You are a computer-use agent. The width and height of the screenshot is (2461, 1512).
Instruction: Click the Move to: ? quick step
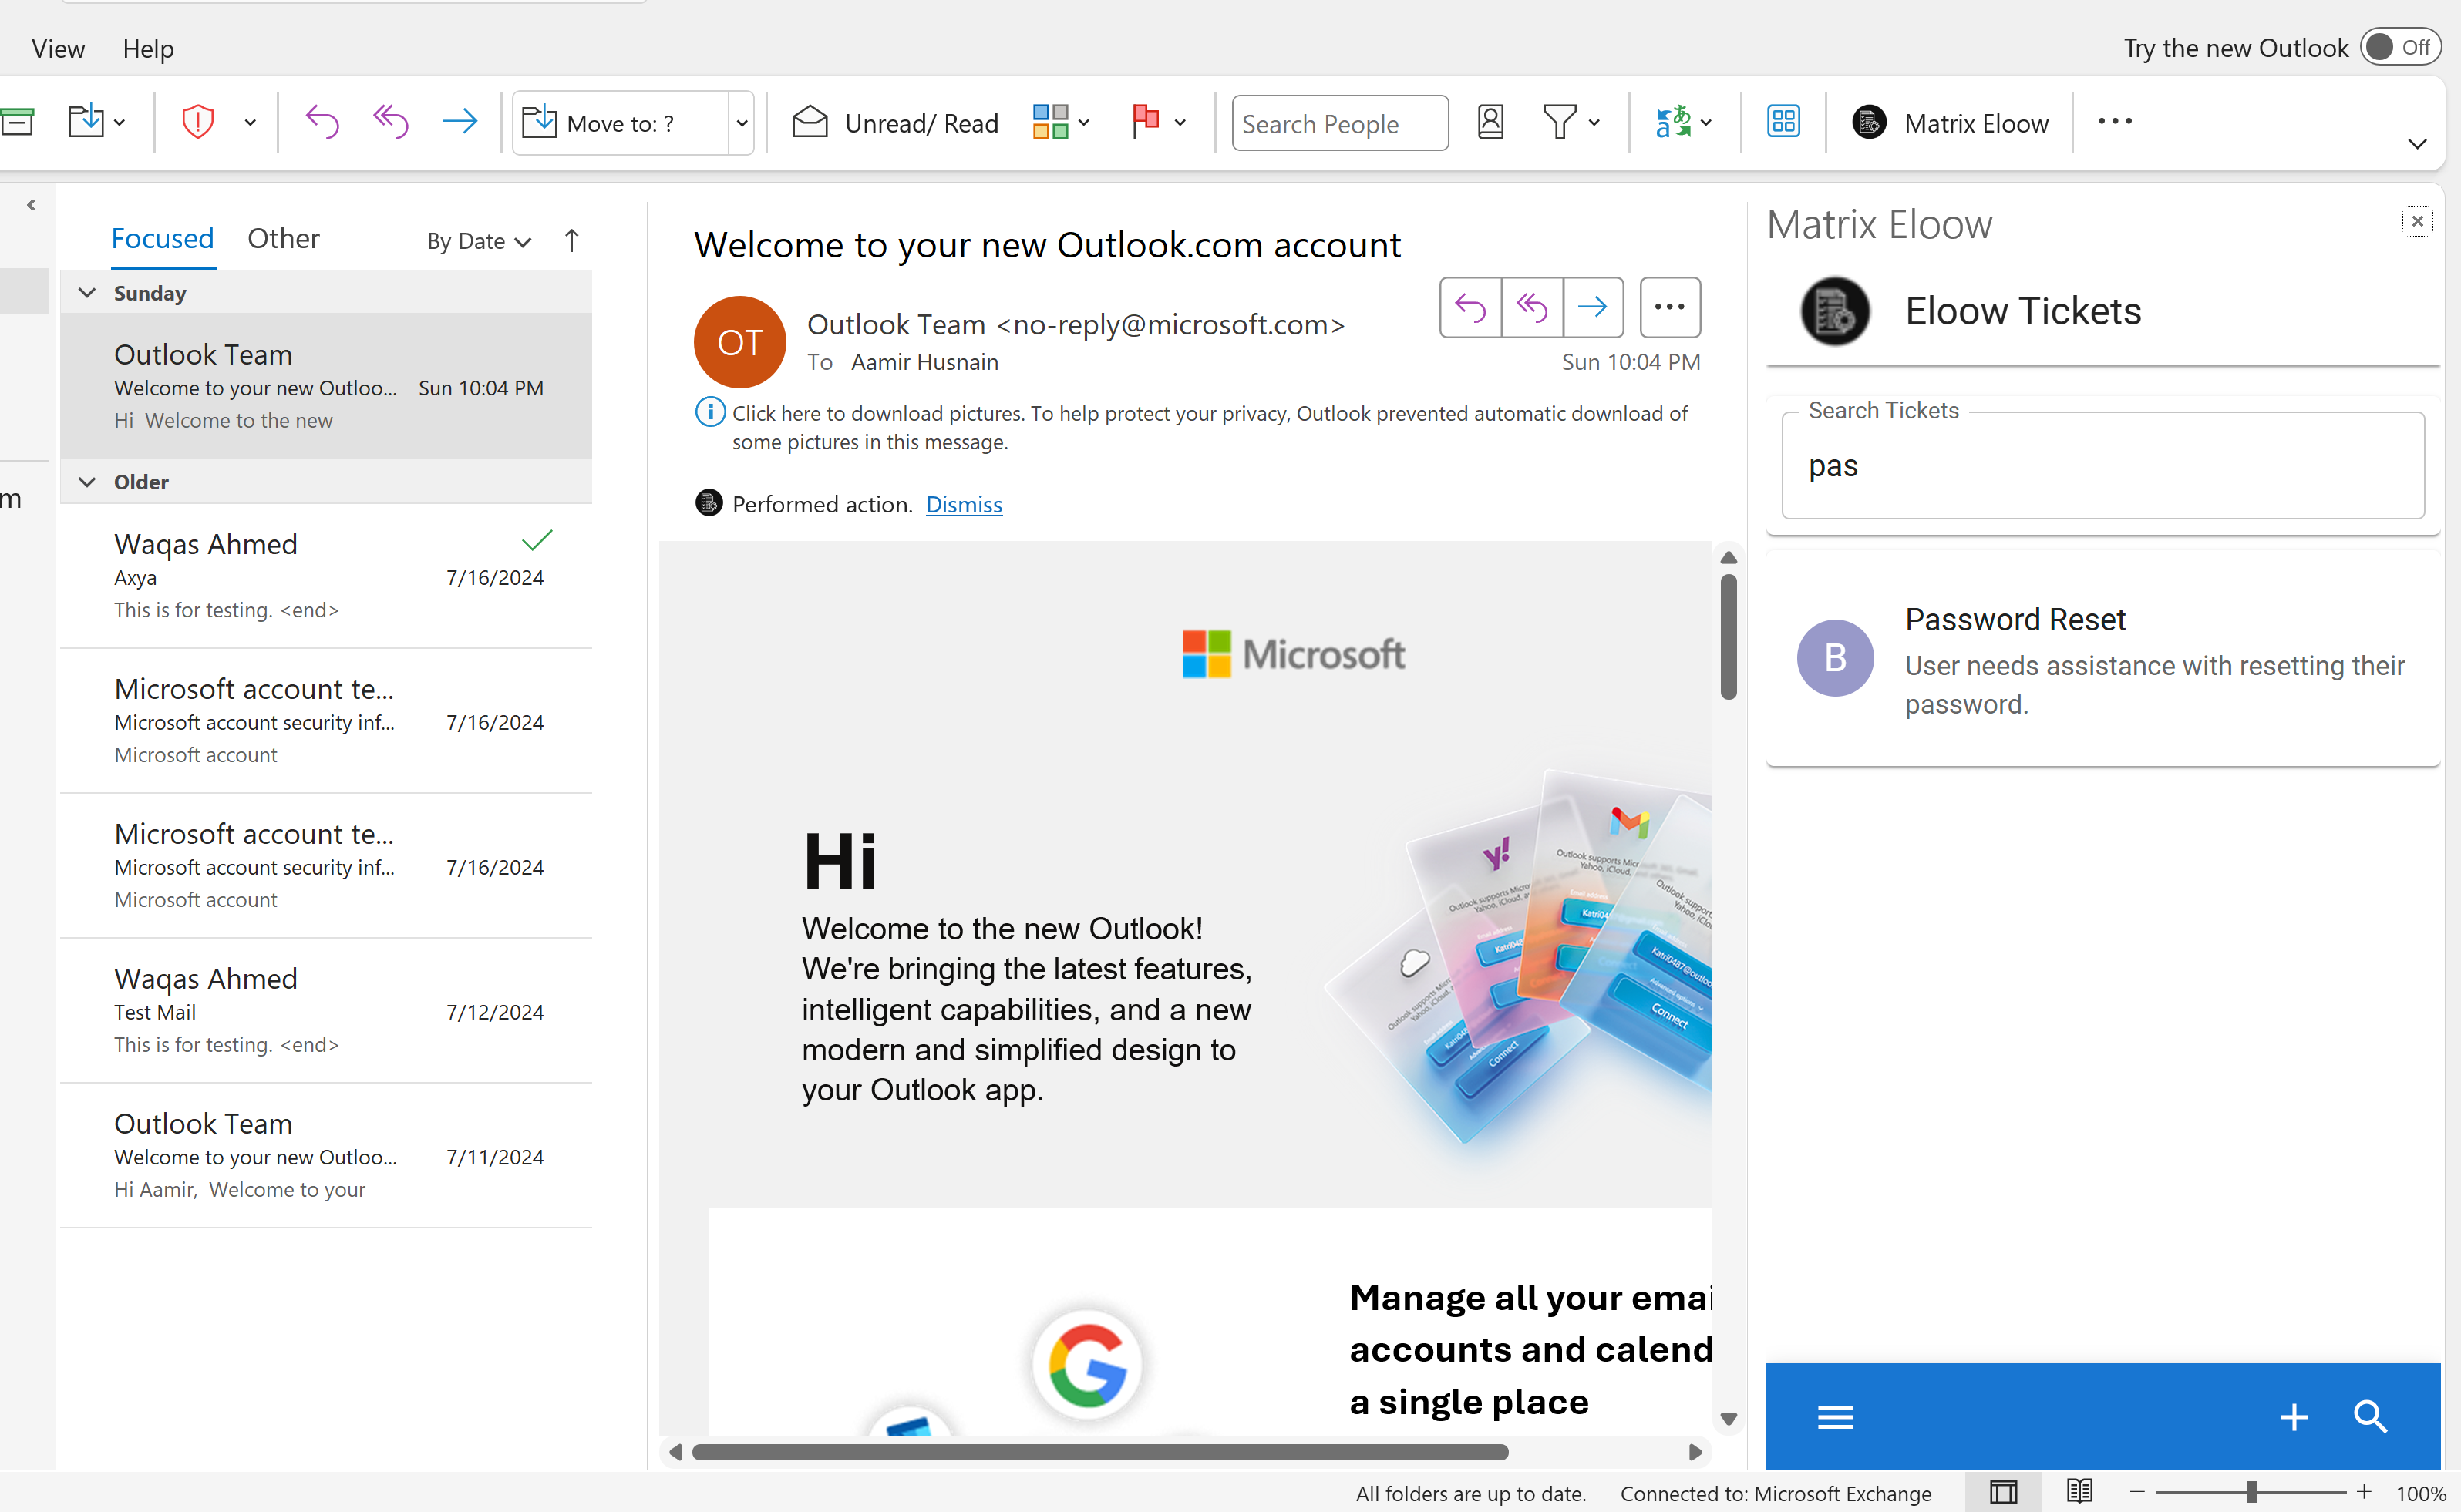click(620, 123)
